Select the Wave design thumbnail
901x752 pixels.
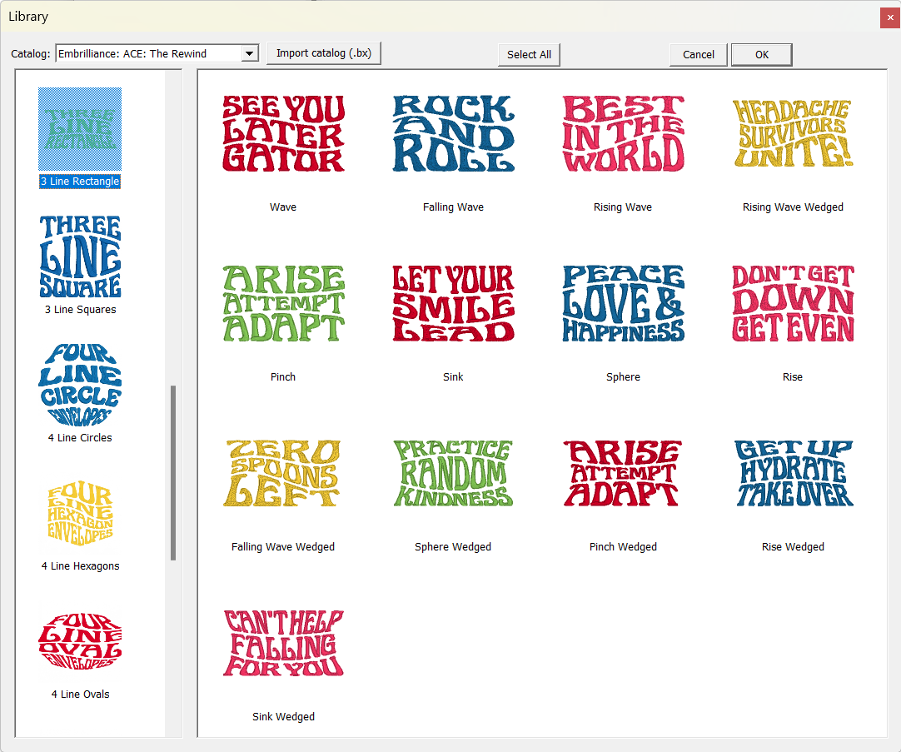(x=283, y=133)
